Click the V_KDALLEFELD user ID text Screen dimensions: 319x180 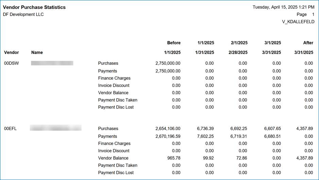[x=298, y=22]
